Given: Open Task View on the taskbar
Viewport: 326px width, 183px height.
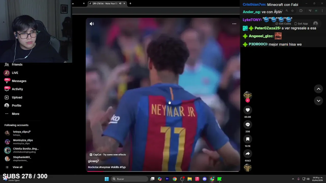Looking at the screenshot, I should click(152, 179).
